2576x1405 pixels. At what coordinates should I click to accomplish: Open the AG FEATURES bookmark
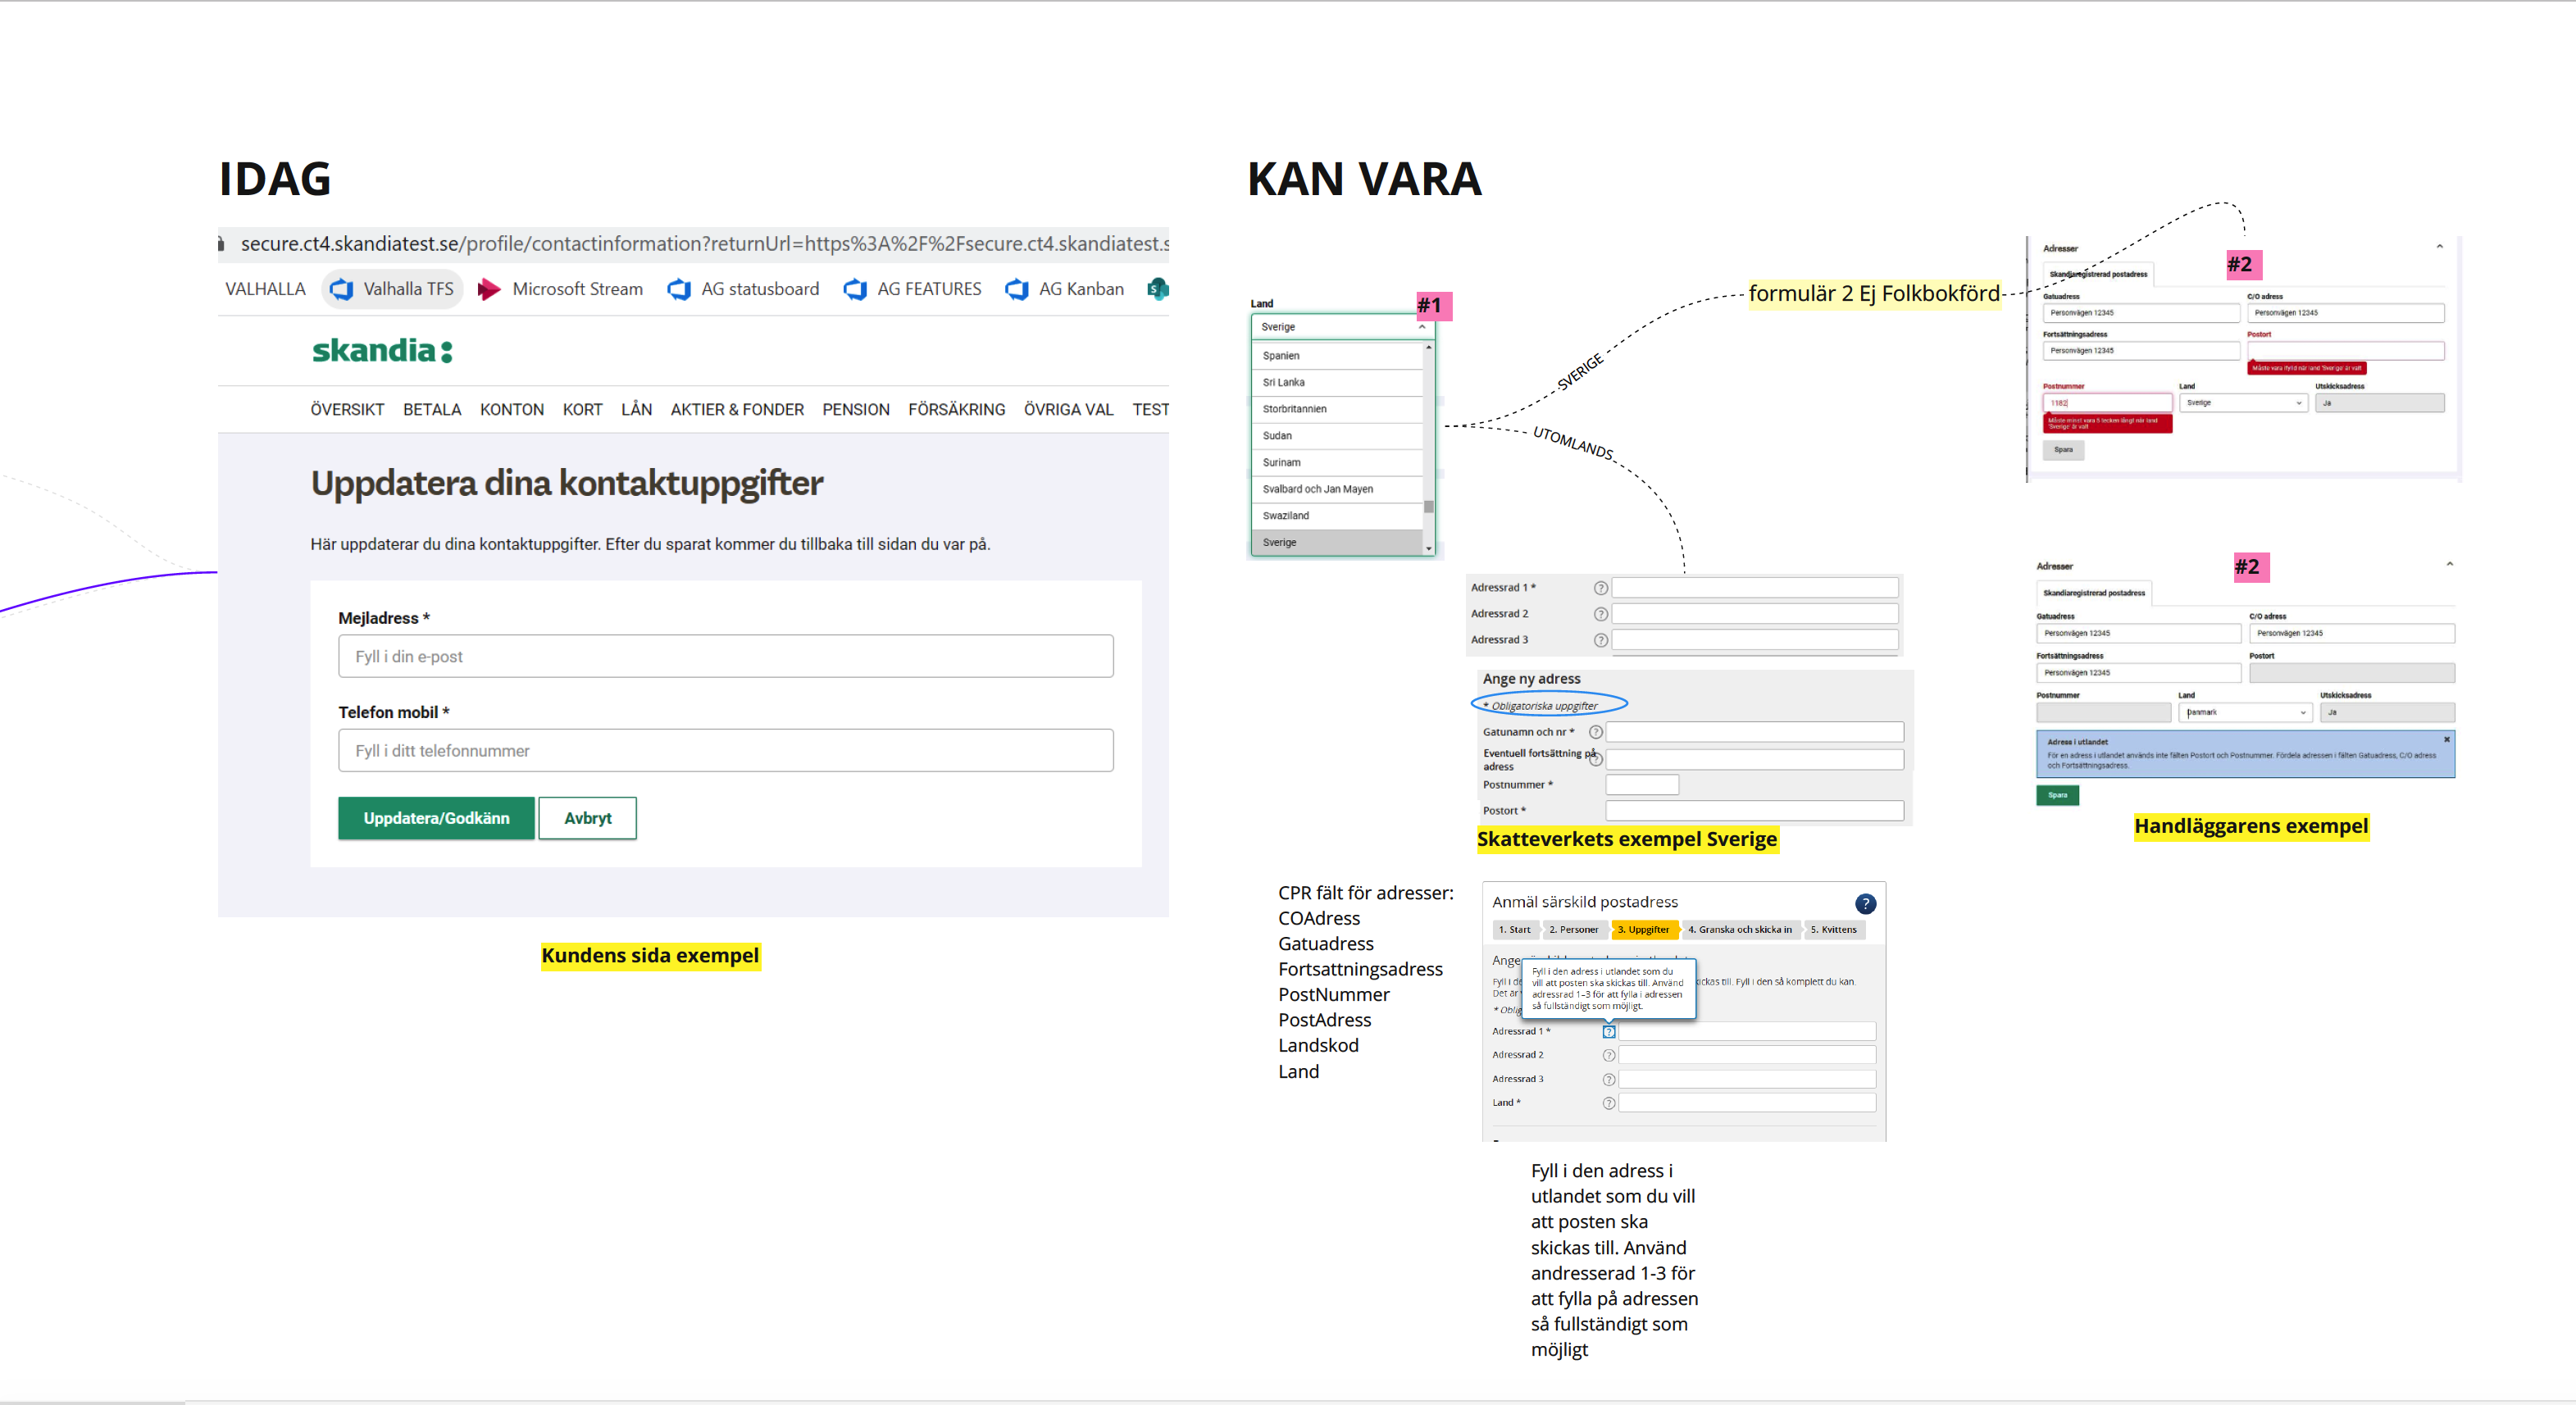coord(912,289)
